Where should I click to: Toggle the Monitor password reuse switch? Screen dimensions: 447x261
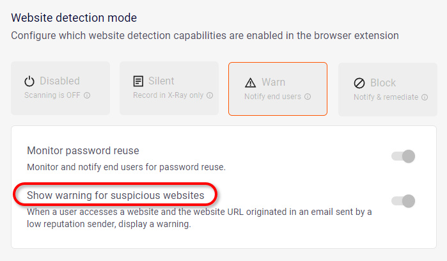pyautogui.click(x=404, y=156)
